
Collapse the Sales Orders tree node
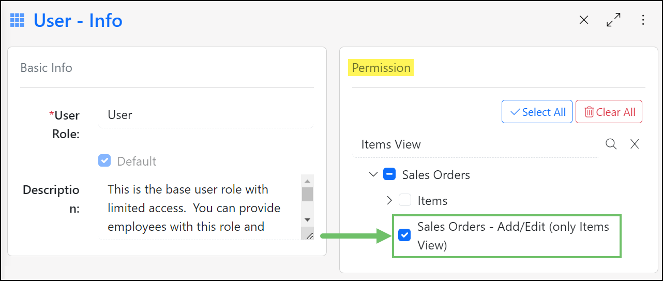click(373, 174)
